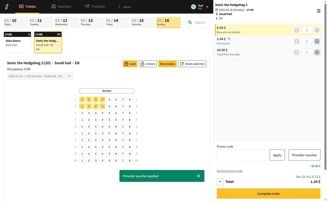This screenshot has height=202, width=327.
Task: Increase Promo price ticket quantity
Action: [317, 41]
